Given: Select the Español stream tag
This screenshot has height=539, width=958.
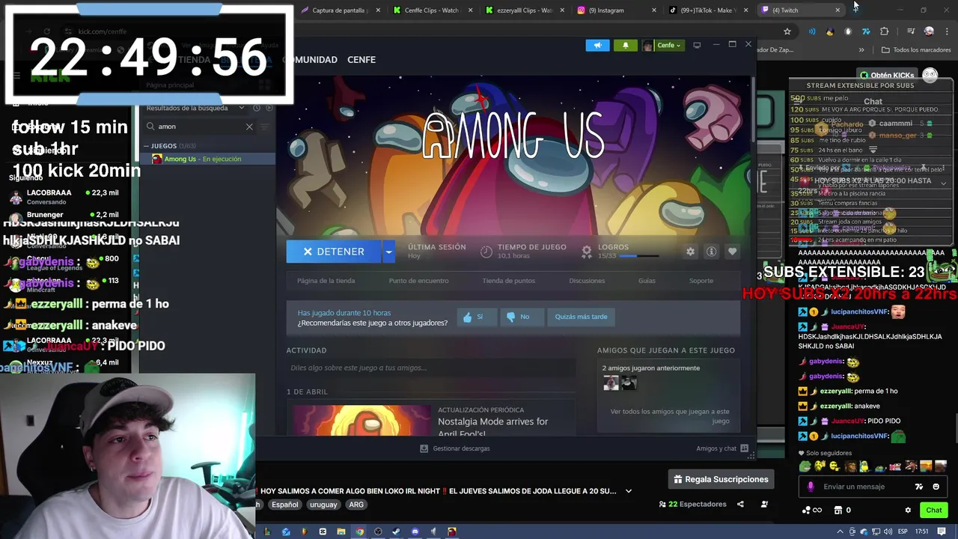Looking at the screenshot, I should pyautogui.click(x=284, y=505).
